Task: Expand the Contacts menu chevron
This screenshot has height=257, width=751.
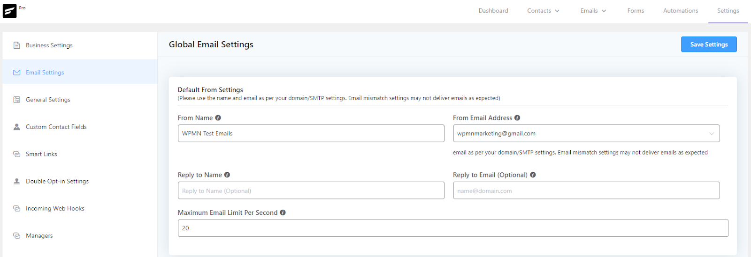Action: pos(557,11)
